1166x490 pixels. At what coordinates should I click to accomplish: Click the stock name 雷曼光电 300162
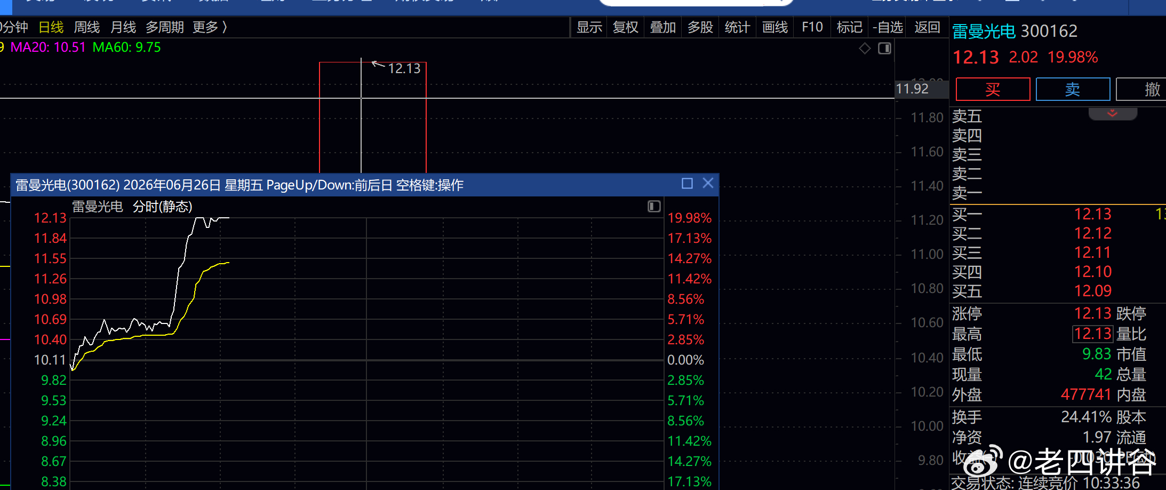(1015, 31)
